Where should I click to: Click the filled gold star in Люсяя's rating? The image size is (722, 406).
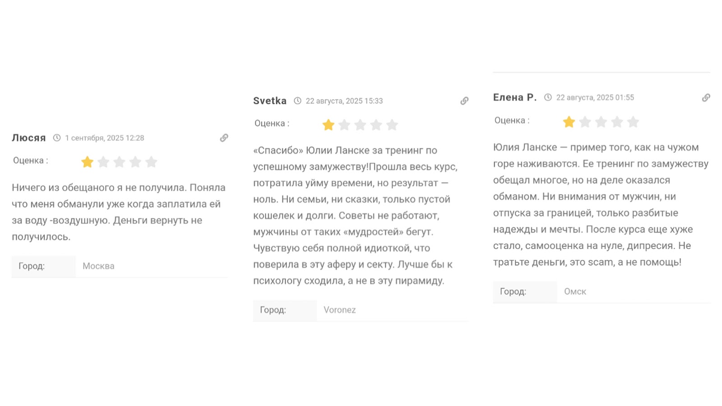point(87,162)
